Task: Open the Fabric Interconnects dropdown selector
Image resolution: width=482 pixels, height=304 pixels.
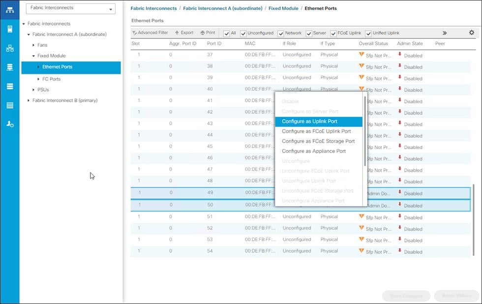Action: pyautogui.click(x=70, y=8)
